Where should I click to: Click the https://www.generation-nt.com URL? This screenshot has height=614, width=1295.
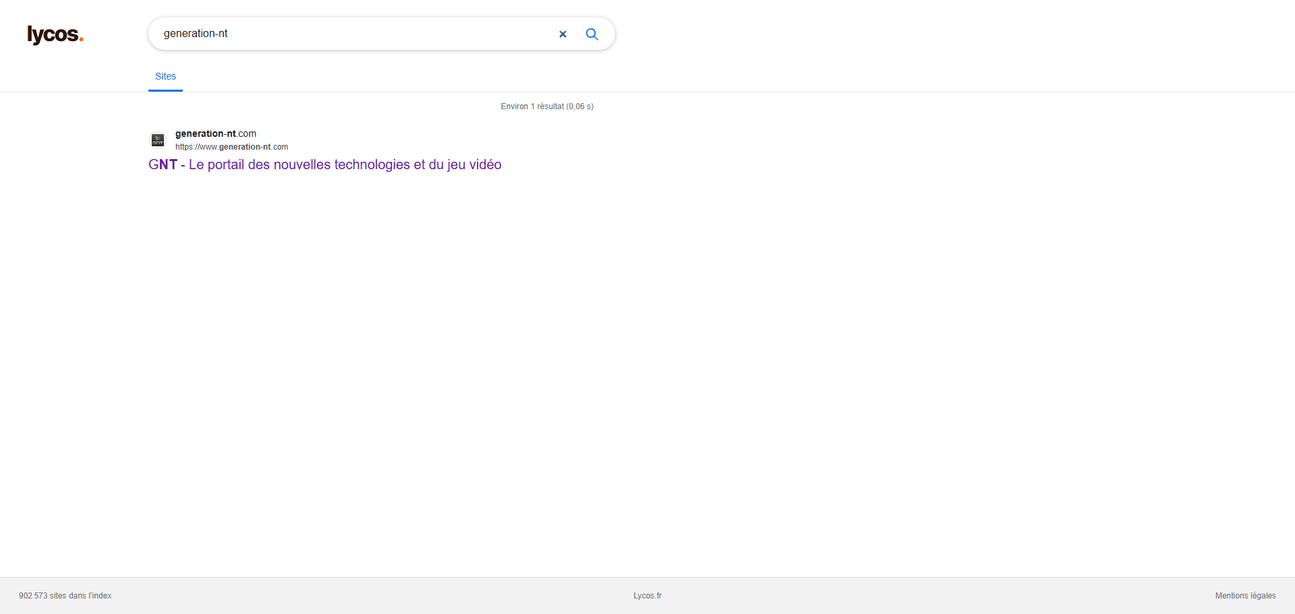coord(231,147)
